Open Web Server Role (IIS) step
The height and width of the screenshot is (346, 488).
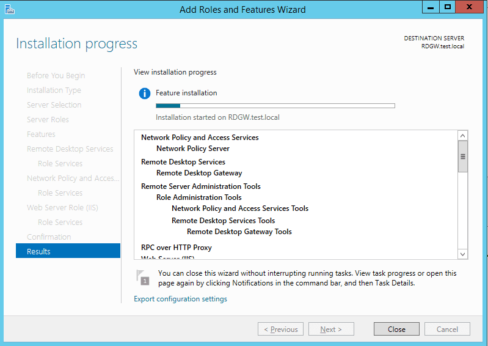[x=62, y=208]
